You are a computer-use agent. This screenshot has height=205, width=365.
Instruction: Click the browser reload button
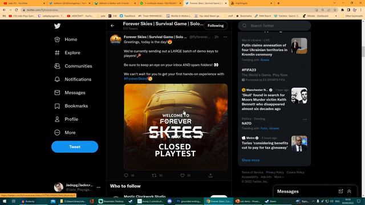pyautogui.click(x=17, y=10)
